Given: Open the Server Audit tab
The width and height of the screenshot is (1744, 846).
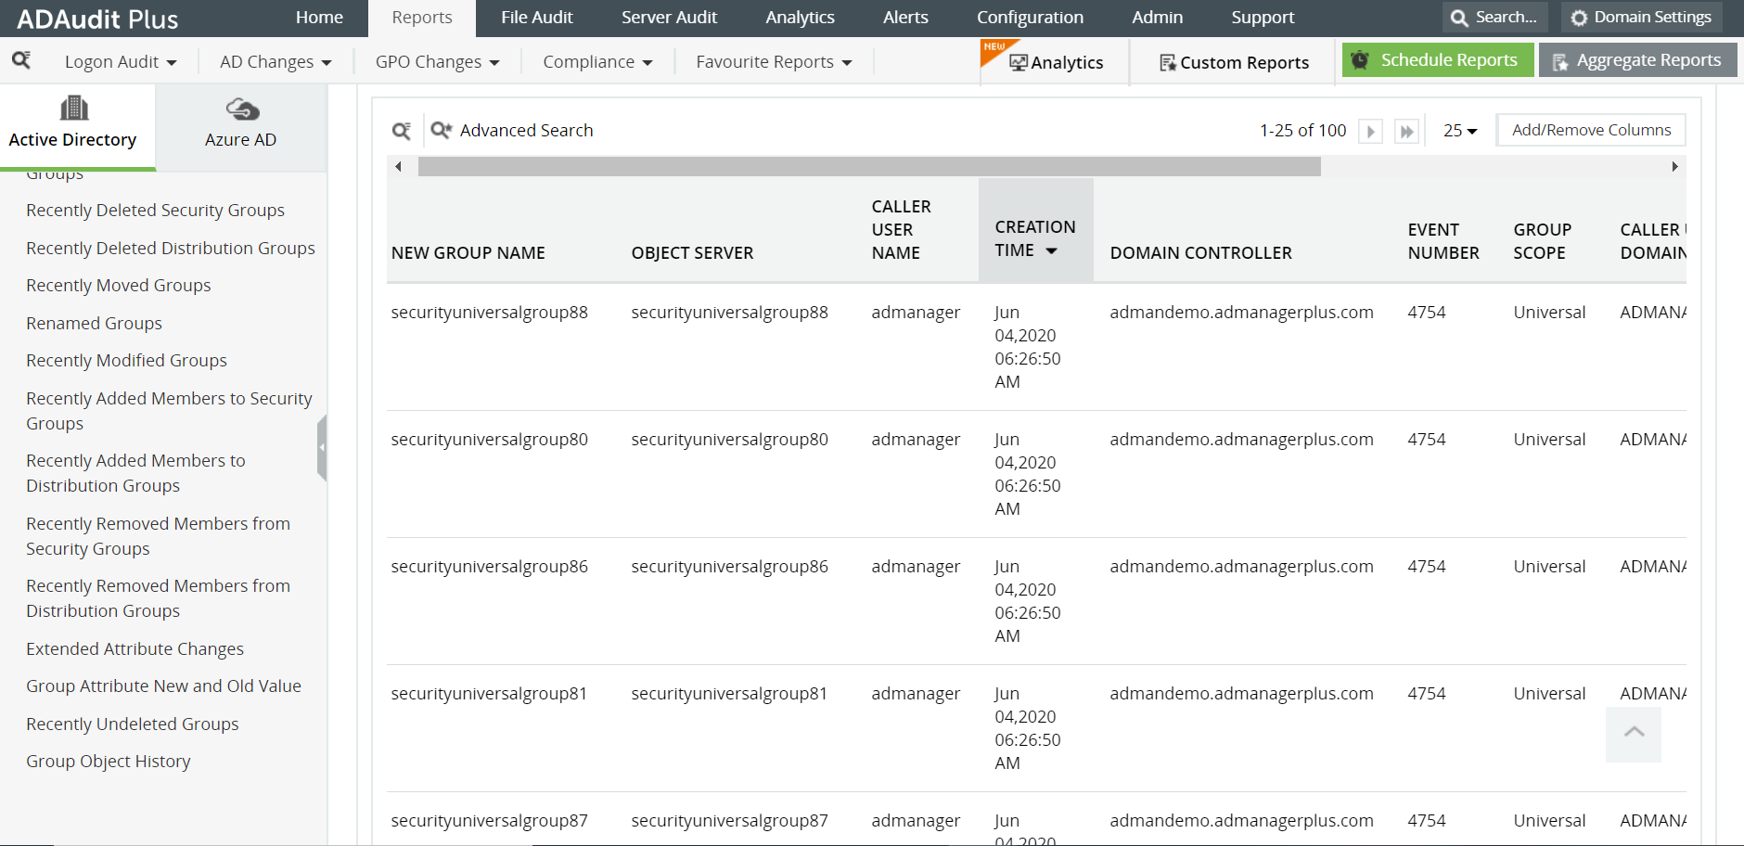Looking at the screenshot, I should [669, 18].
